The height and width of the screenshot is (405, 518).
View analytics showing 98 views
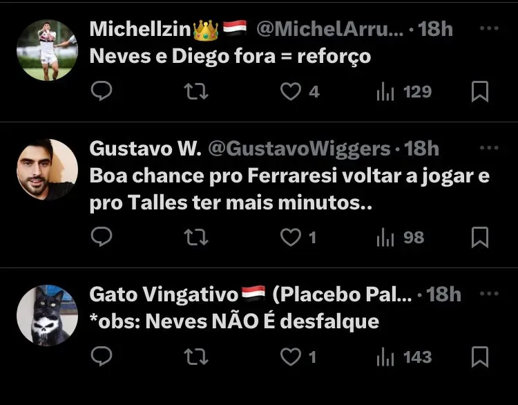[400, 238]
